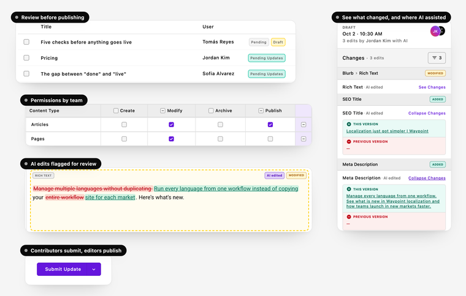
Task: Toggle the Modify column header checkbox
Action: pos(162,111)
